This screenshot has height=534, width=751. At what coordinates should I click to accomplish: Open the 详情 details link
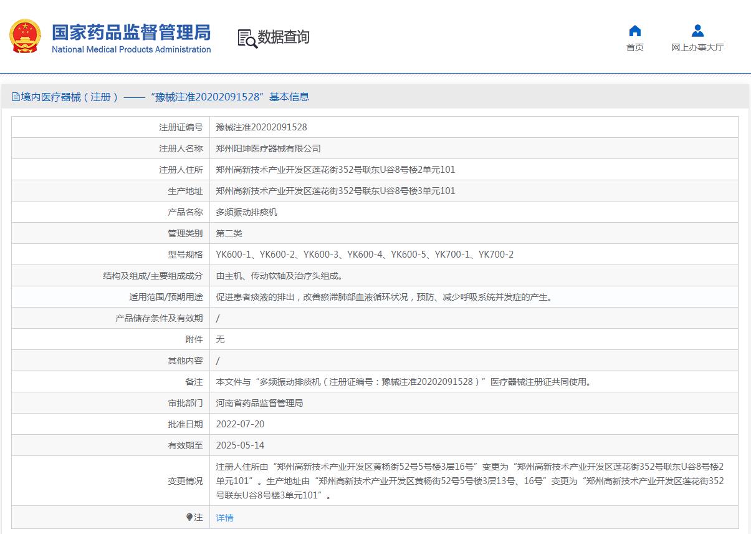[x=225, y=518]
